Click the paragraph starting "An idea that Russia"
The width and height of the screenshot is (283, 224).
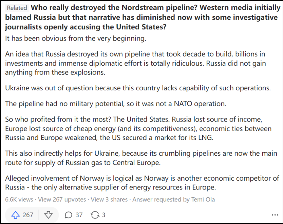click(136, 63)
